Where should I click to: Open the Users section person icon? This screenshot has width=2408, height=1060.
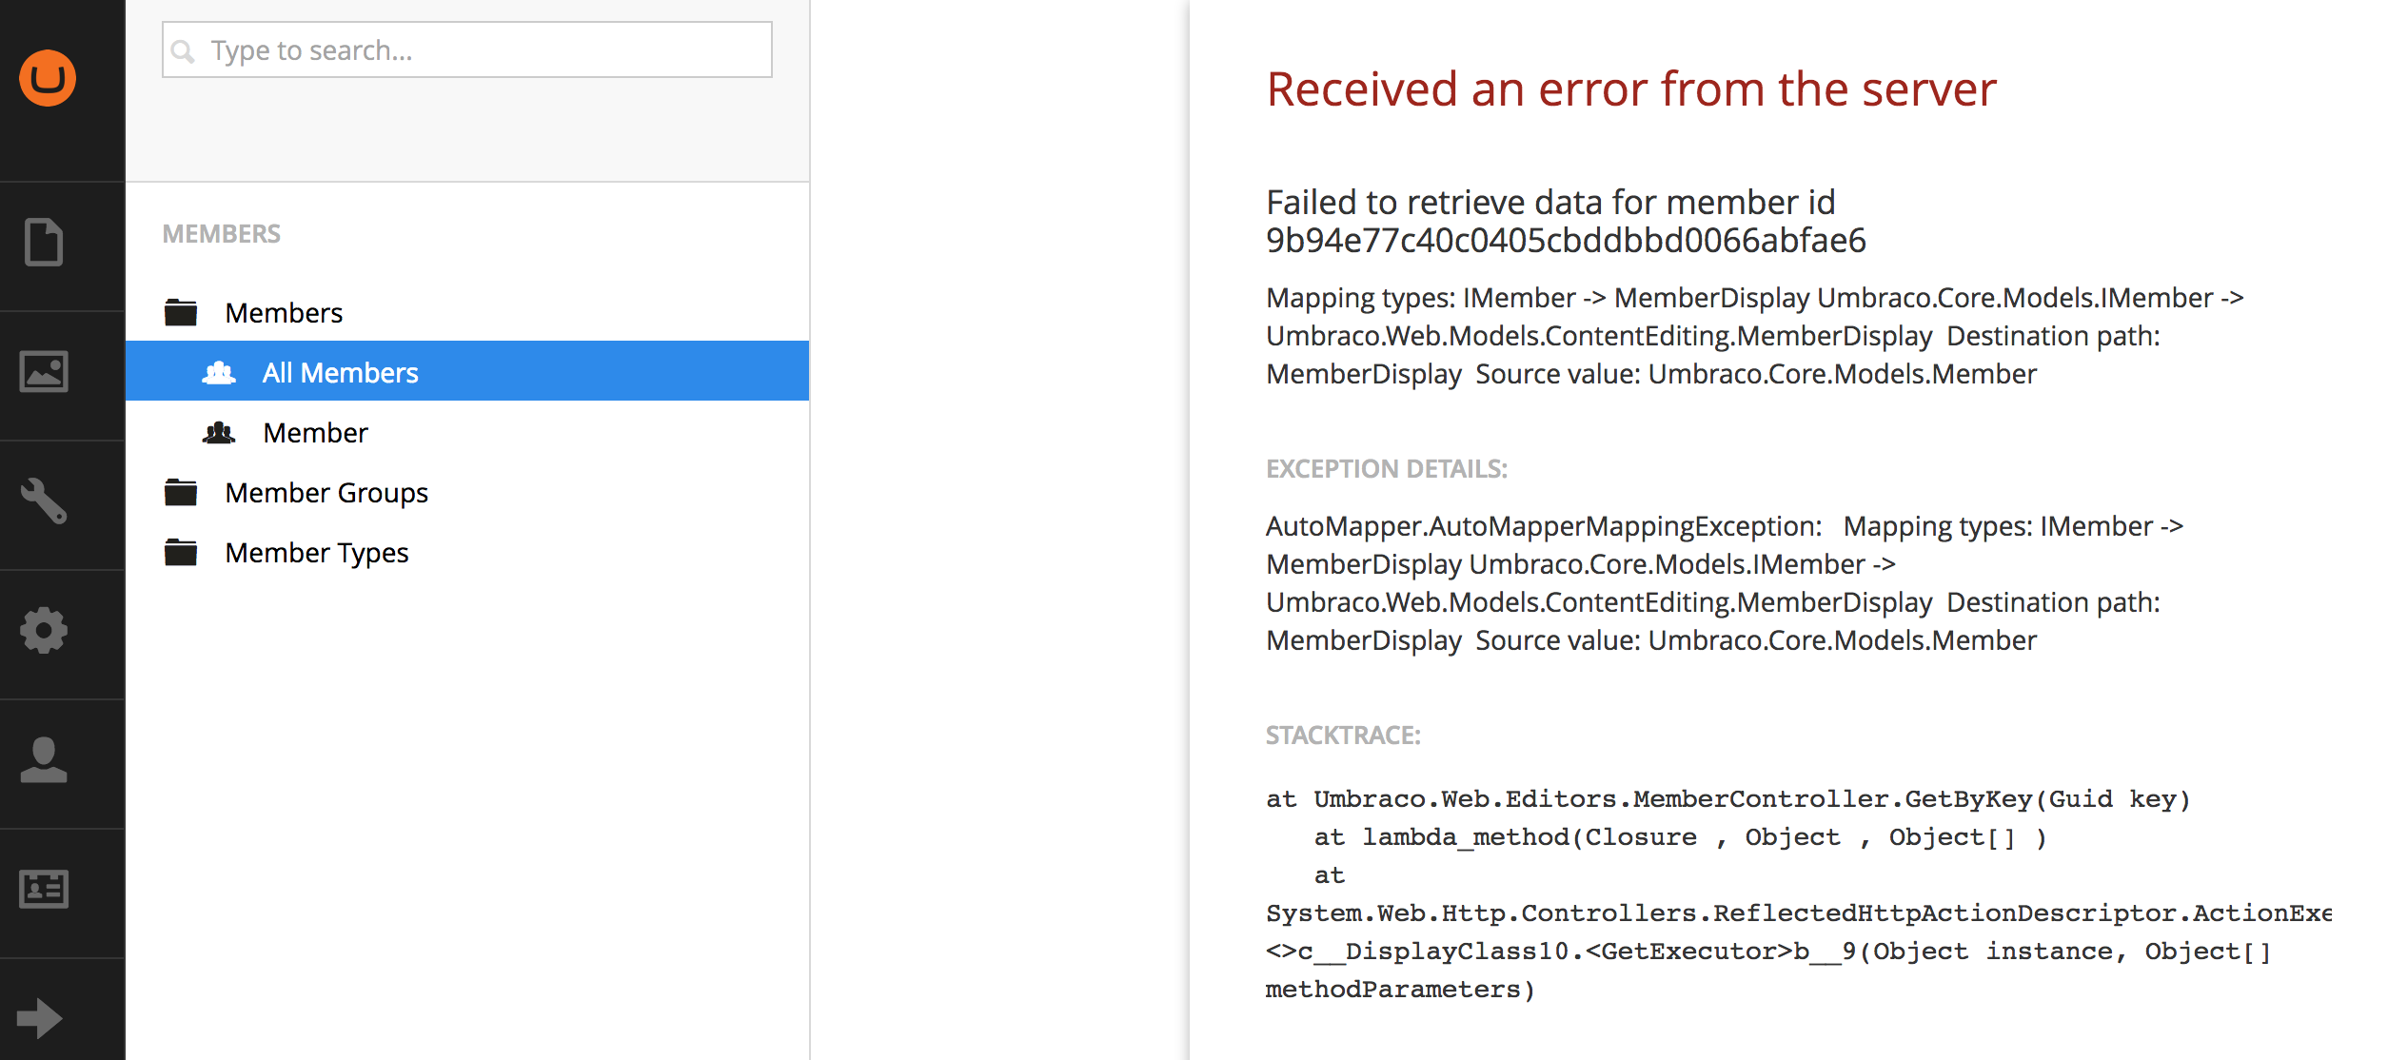pyautogui.click(x=44, y=759)
